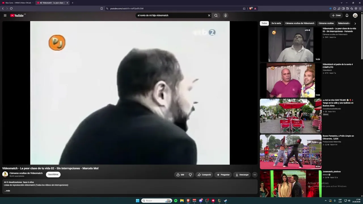
Task: Open the ESP LAA language switcher
Action: point(340,201)
